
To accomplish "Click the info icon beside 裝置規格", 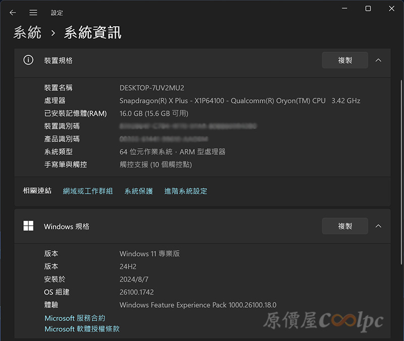I will click(28, 60).
